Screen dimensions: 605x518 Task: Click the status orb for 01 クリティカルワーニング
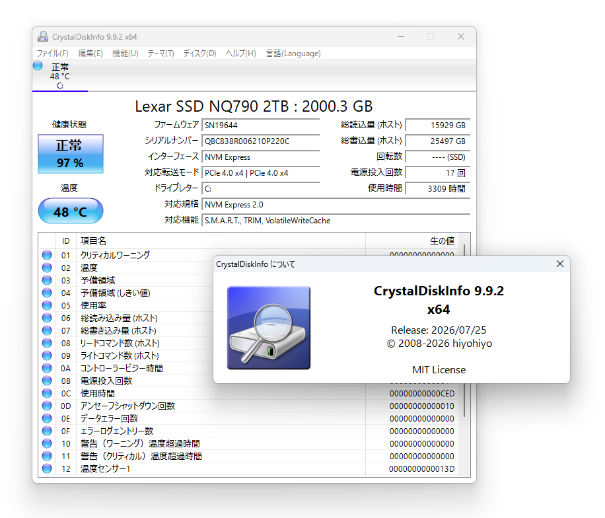pos(47,255)
